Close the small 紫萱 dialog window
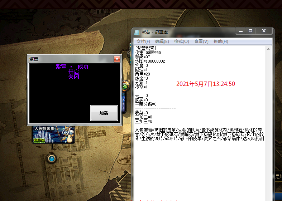This screenshot has width=282, height=201. 116,59
